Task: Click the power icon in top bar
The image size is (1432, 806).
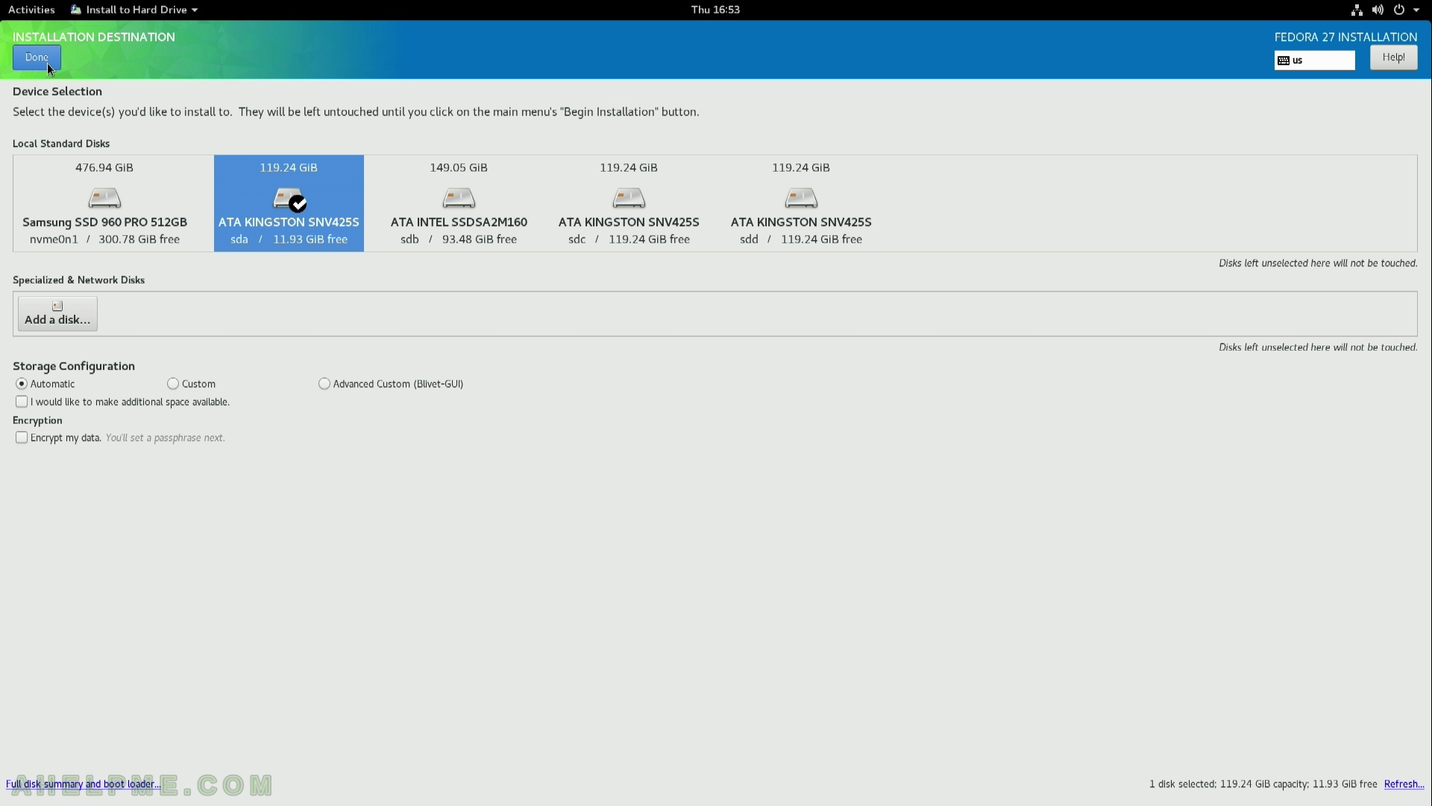Action: coord(1399,10)
